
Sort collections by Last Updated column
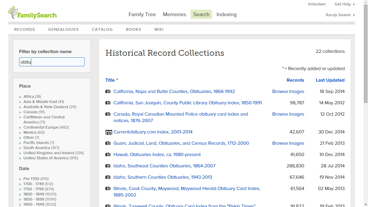click(x=330, y=80)
